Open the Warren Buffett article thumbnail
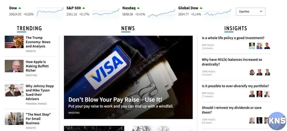The image size is (287, 131). click(14, 66)
